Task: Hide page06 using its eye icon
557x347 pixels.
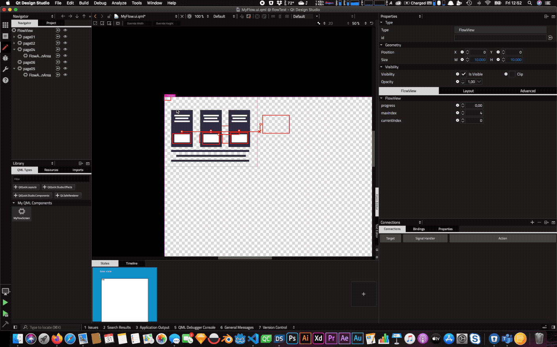Action: pos(65,62)
